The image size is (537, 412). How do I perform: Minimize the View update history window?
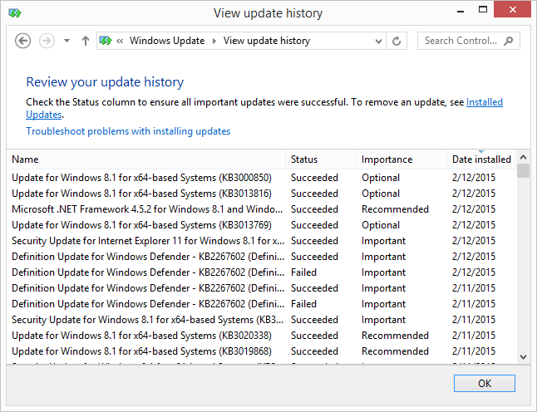461,11
